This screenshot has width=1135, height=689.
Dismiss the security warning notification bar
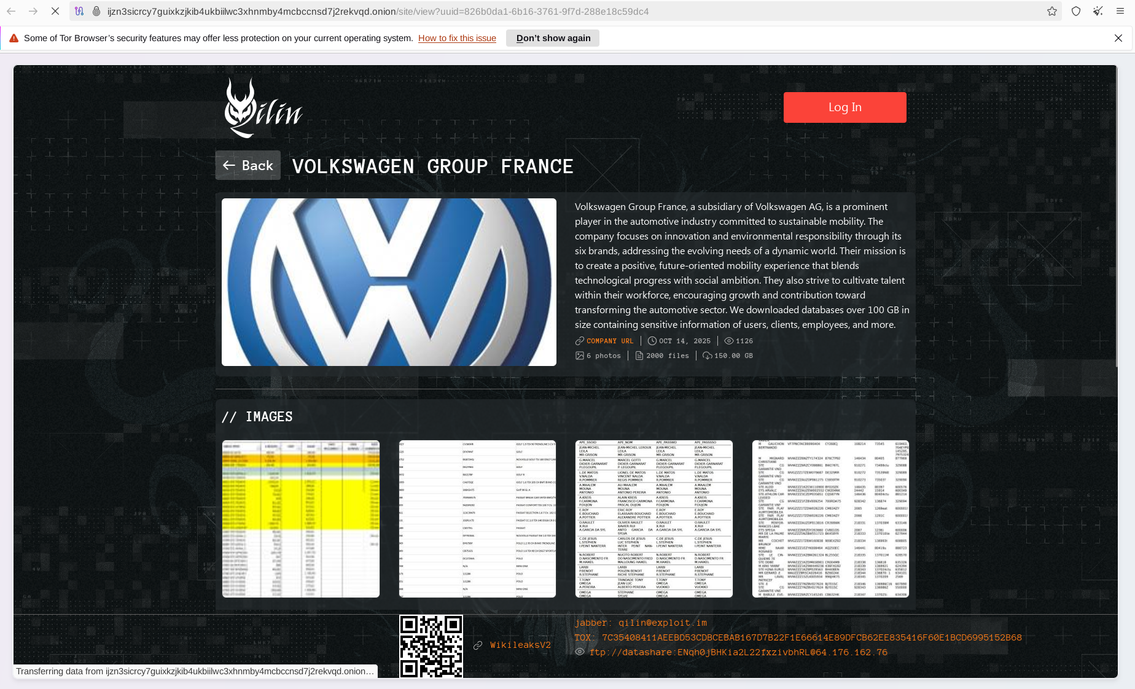[1118, 38]
